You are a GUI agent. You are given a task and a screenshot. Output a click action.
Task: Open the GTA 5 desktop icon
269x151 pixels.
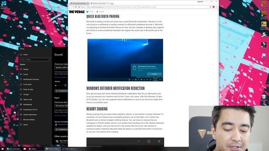tap(264, 35)
